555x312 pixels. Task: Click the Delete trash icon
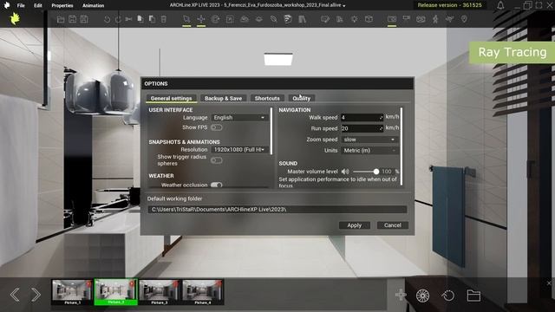point(164,19)
